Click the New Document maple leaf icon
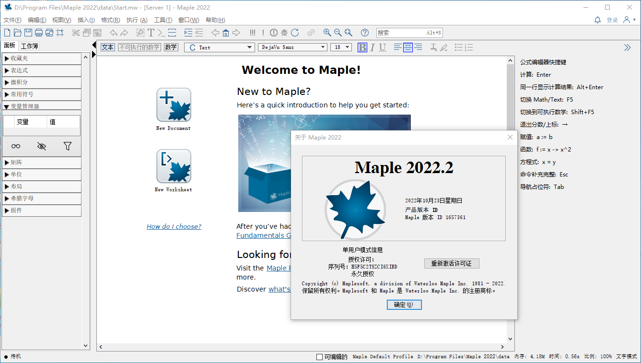The image size is (641, 363). 174,105
